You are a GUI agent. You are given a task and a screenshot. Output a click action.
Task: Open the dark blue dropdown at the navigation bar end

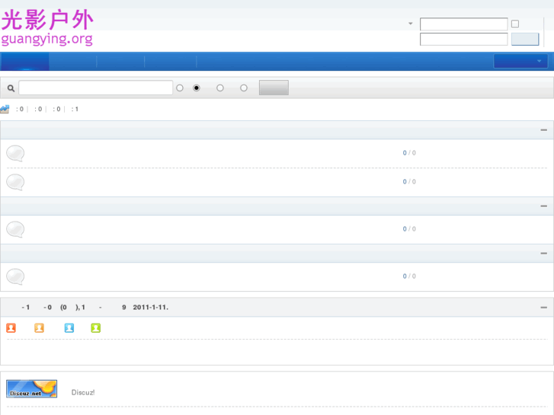tap(520, 61)
